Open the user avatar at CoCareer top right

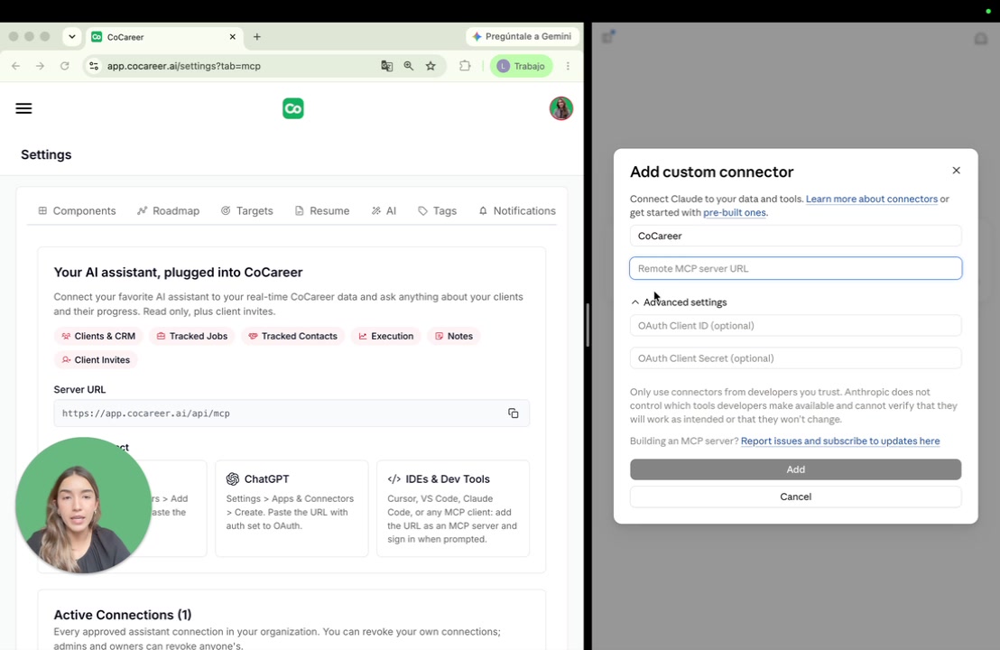click(561, 108)
